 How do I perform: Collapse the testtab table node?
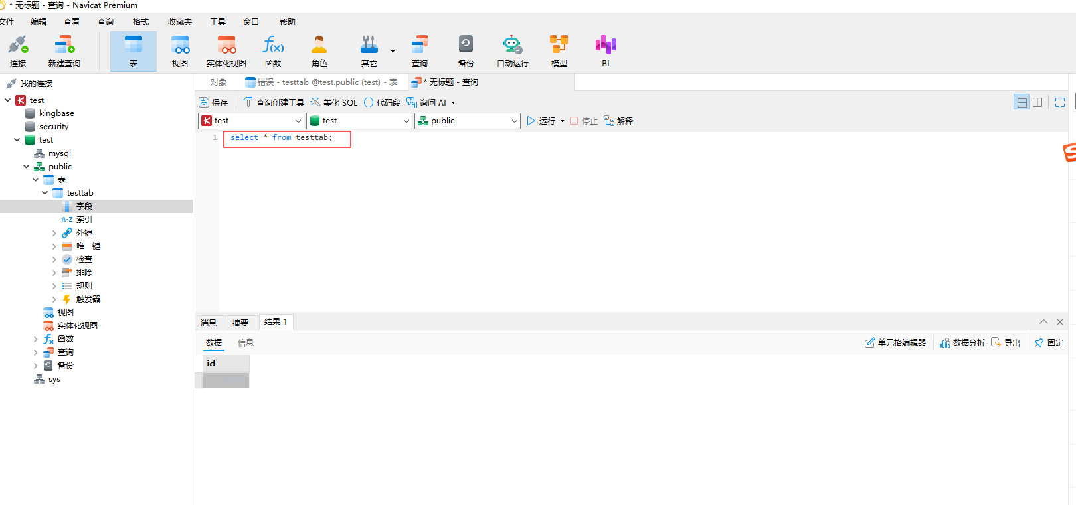click(45, 193)
